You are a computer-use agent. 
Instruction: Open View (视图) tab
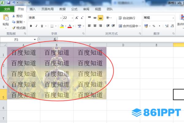click(98, 9)
